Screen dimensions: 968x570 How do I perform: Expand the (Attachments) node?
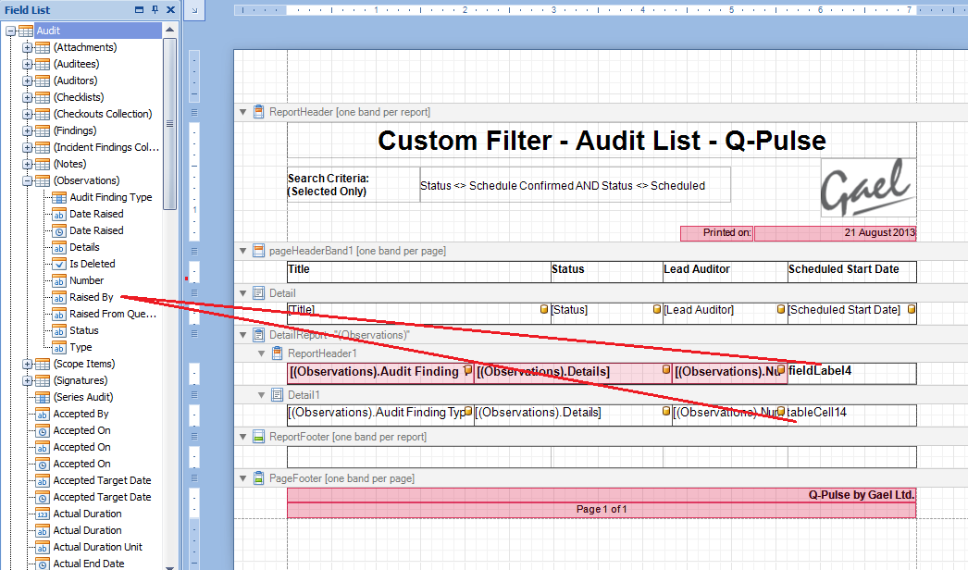27,47
